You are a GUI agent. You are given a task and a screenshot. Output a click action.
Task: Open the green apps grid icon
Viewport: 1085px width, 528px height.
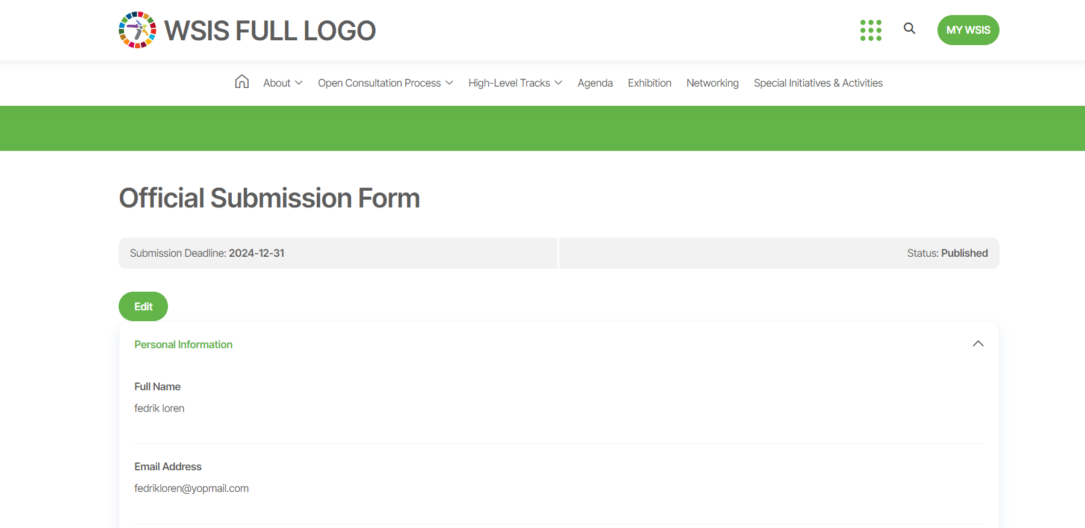tap(871, 30)
